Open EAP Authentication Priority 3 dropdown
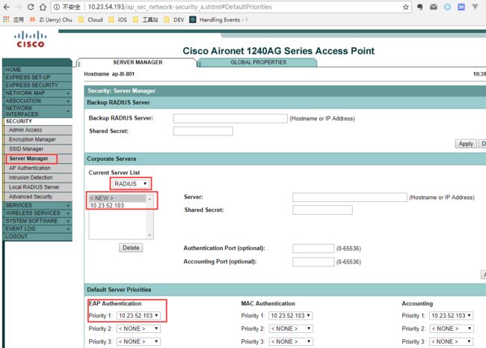 [138, 342]
